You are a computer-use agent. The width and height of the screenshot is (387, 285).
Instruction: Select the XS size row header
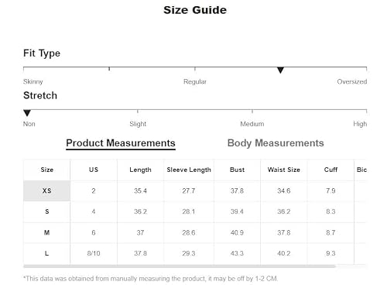(46, 191)
